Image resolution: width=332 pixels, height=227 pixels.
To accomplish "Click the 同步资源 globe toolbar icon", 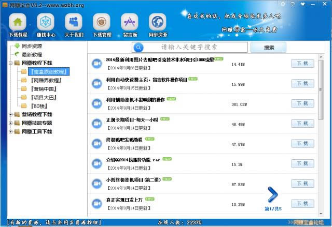I will tap(158, 22).
